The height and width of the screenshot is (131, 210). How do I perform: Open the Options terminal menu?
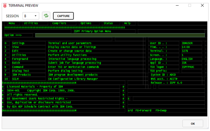[x=86, y=23]
